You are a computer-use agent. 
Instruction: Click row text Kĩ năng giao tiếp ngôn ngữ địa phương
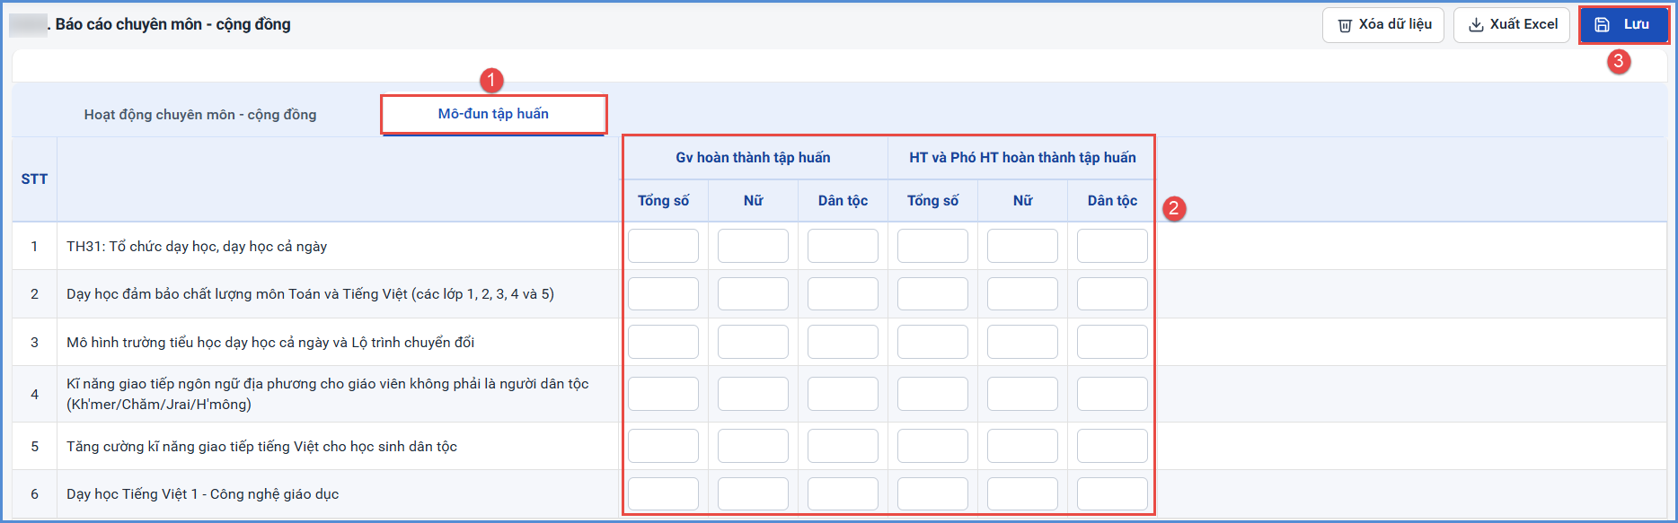(328, 394)
